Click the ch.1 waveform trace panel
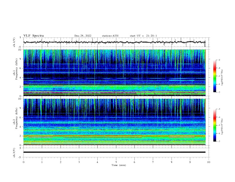 point(116,42)
